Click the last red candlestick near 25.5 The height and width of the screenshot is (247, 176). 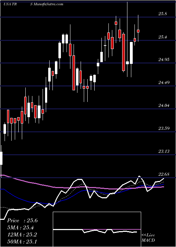click(138, 31)
